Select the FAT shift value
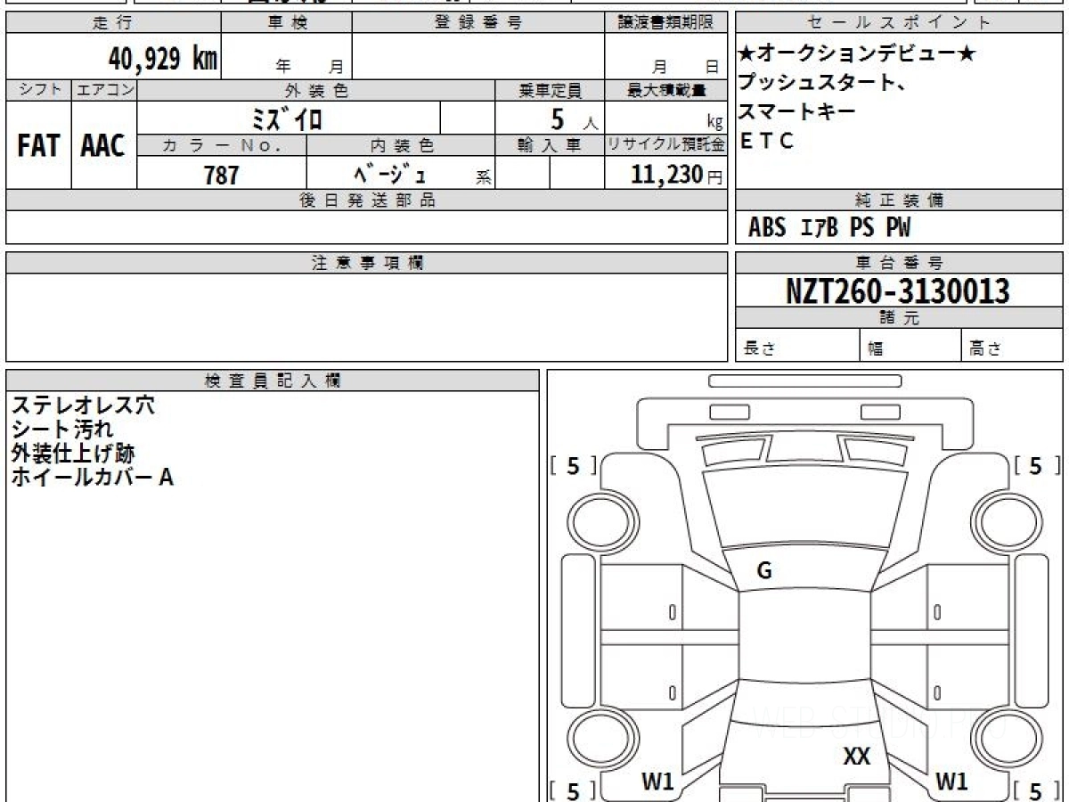Image resolution: width=1069 pixels, height=802 pixels. (x=38, y=146)
